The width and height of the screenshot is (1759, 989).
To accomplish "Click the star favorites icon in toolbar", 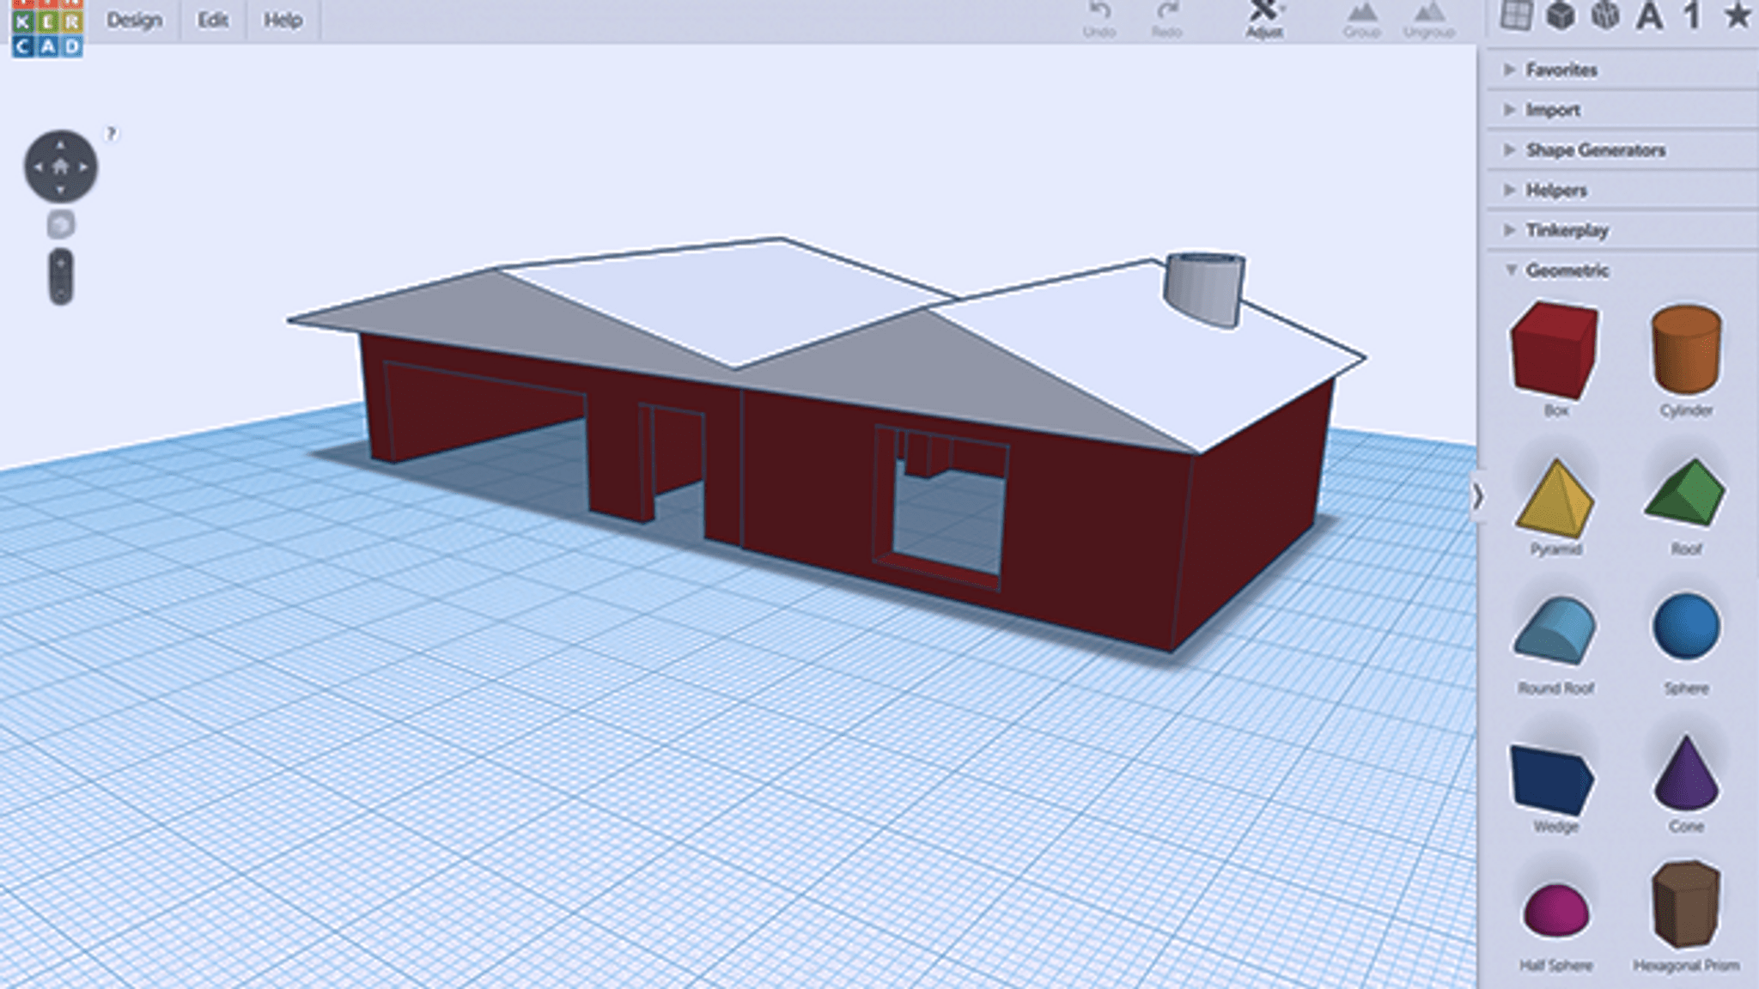I will pyautogui.click(x=1737, y=15).
